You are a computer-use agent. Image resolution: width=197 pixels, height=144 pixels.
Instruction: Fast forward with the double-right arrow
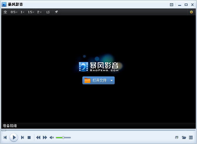click(x=45, y=138)
